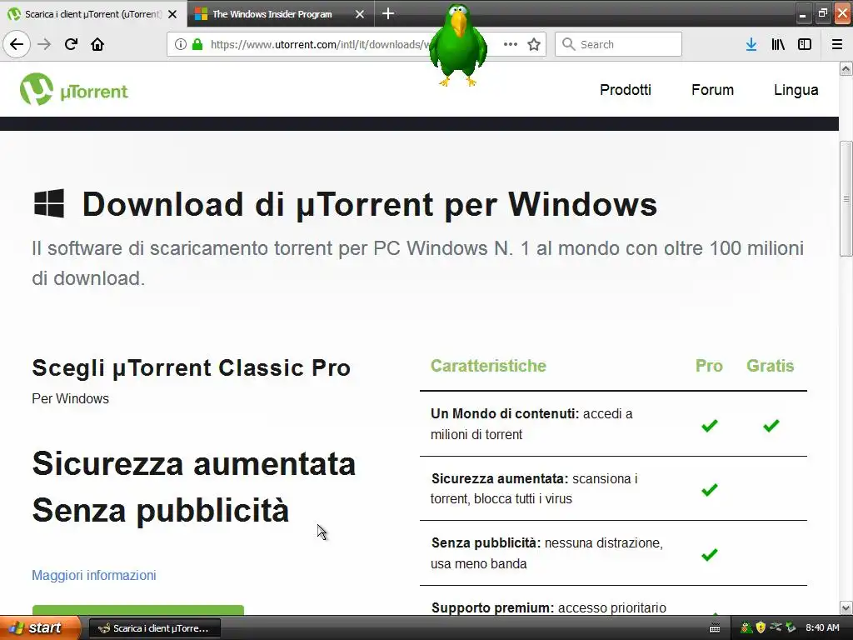853x640 pixels.
Task: Open the Firefox hamburger menu
Action: click(x=836, y=45)
